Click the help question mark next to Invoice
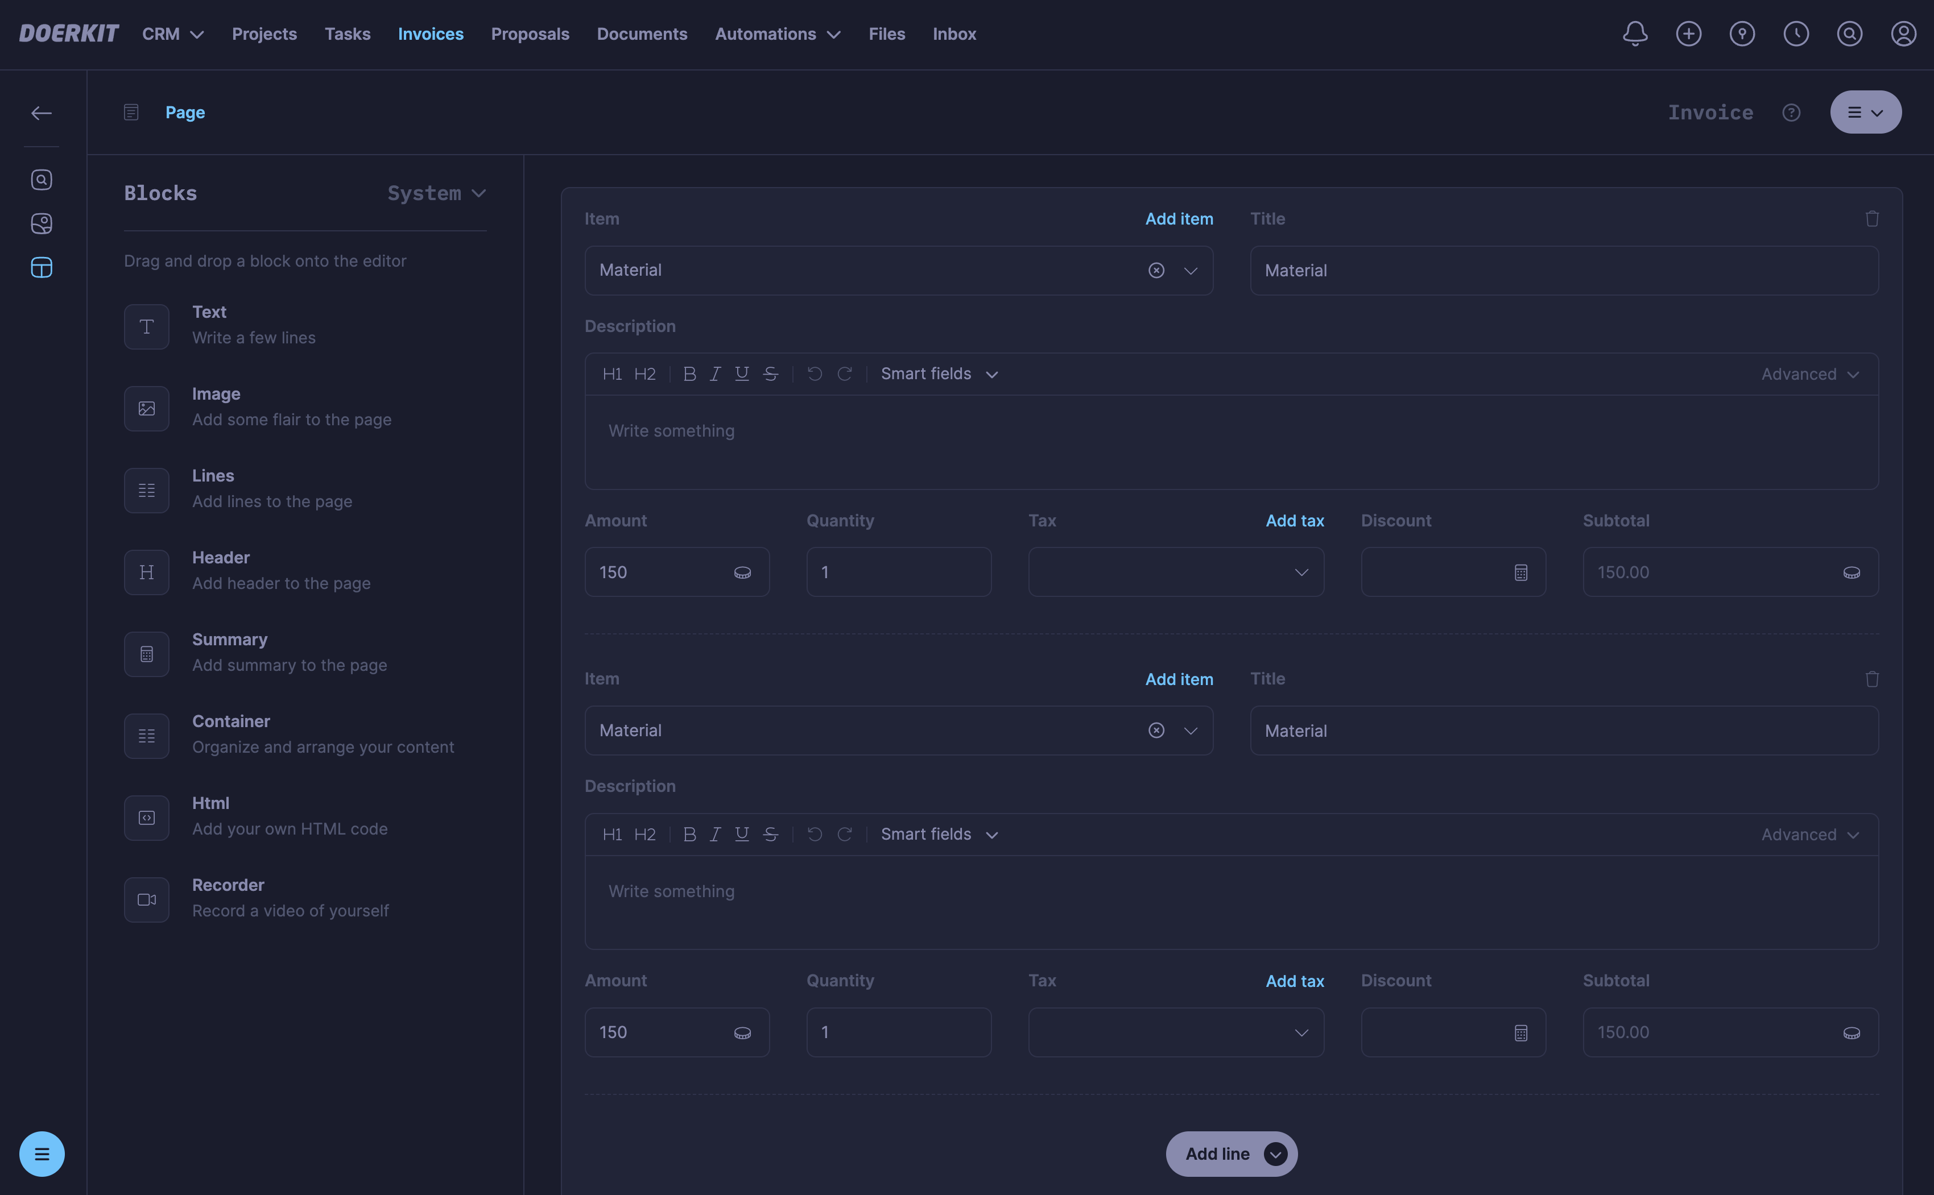 (x=1791, y=113)
